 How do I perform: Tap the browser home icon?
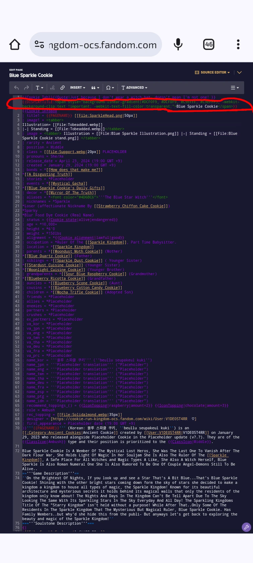point(15,45)
